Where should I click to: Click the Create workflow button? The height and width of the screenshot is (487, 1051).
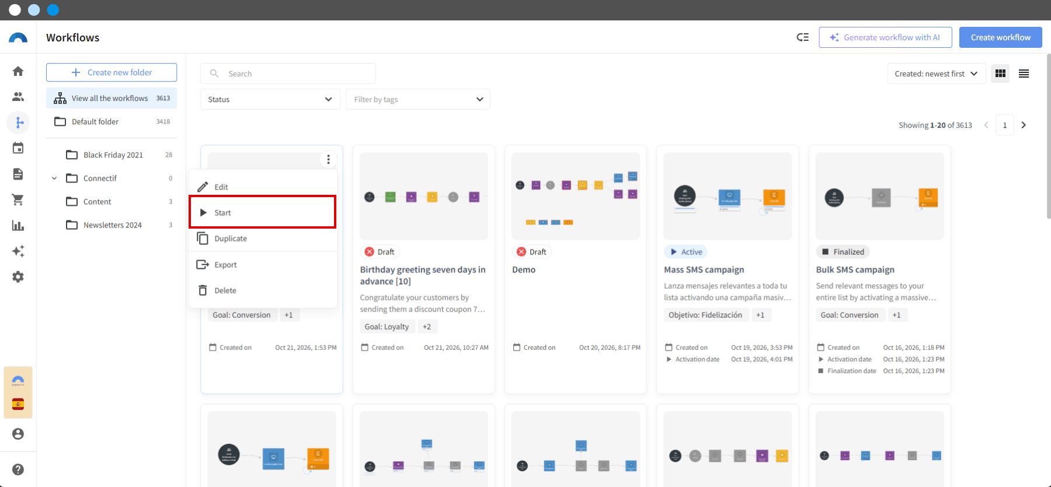[x=1001, y=37]
